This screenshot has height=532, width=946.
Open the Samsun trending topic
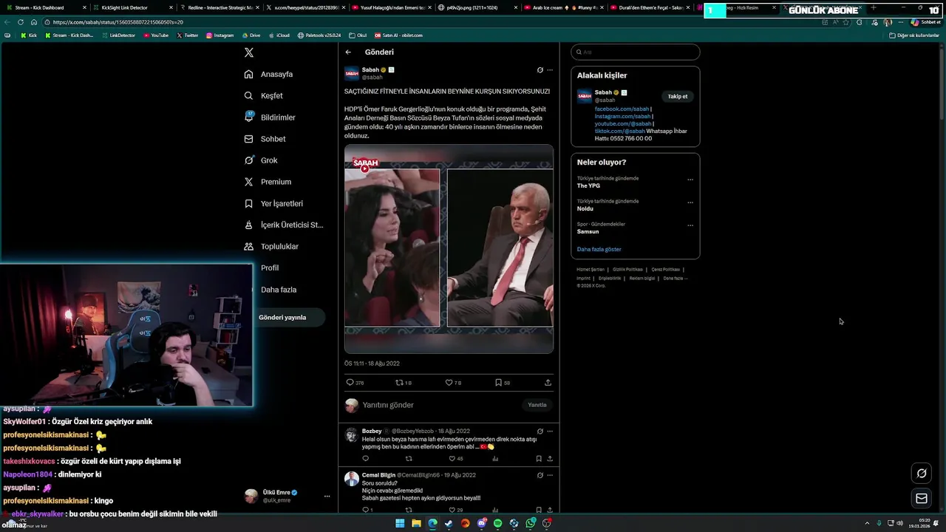click(588, 232)
